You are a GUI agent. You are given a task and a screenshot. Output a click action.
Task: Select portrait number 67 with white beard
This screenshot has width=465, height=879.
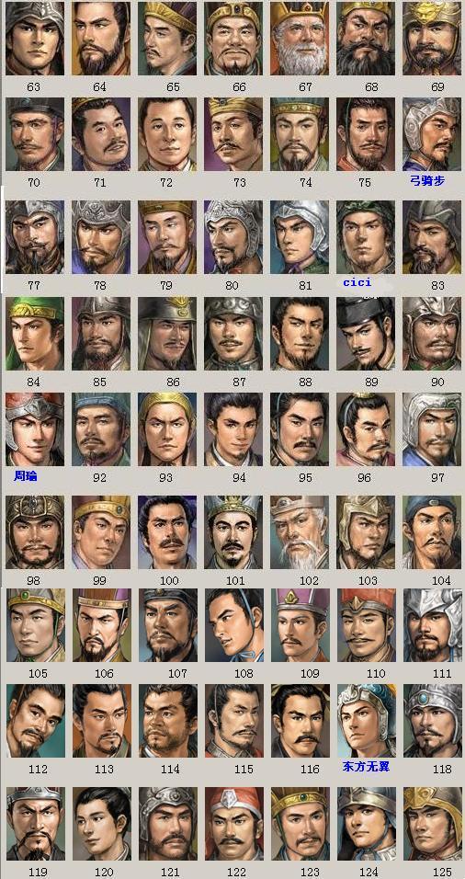(300, 38)
